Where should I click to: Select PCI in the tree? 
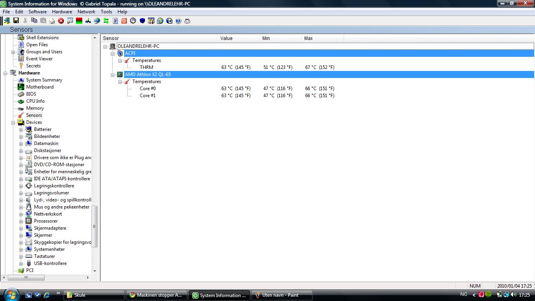(30, 270)
